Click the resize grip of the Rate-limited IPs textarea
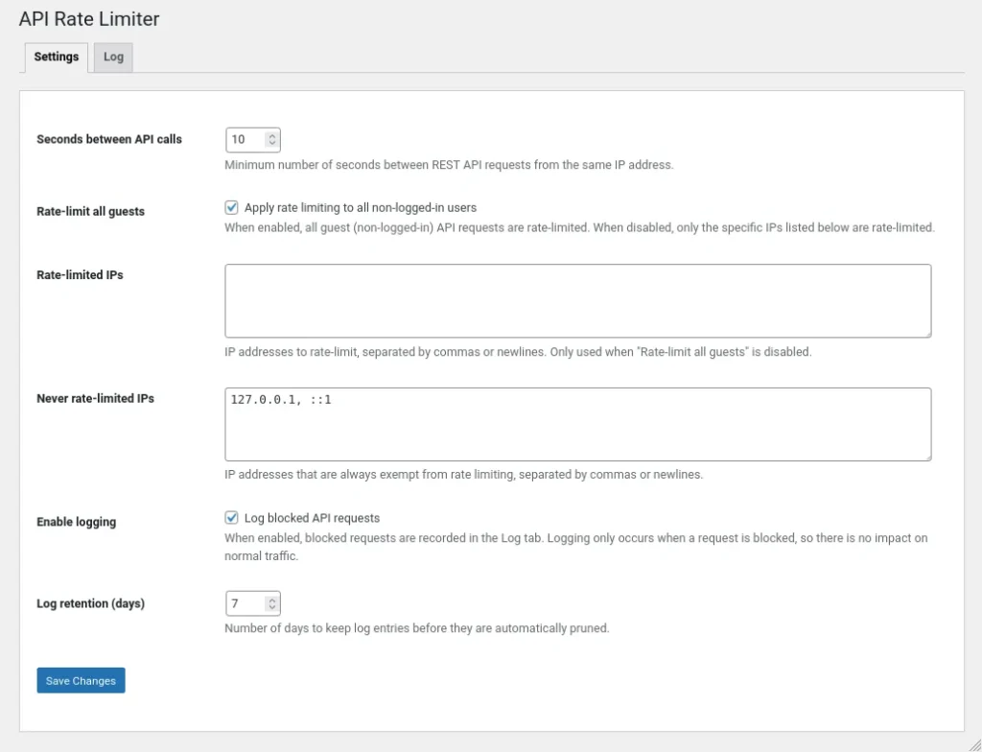 pos(927,334)
